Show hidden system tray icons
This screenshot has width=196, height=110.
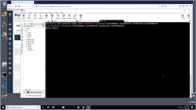[177, 107]
